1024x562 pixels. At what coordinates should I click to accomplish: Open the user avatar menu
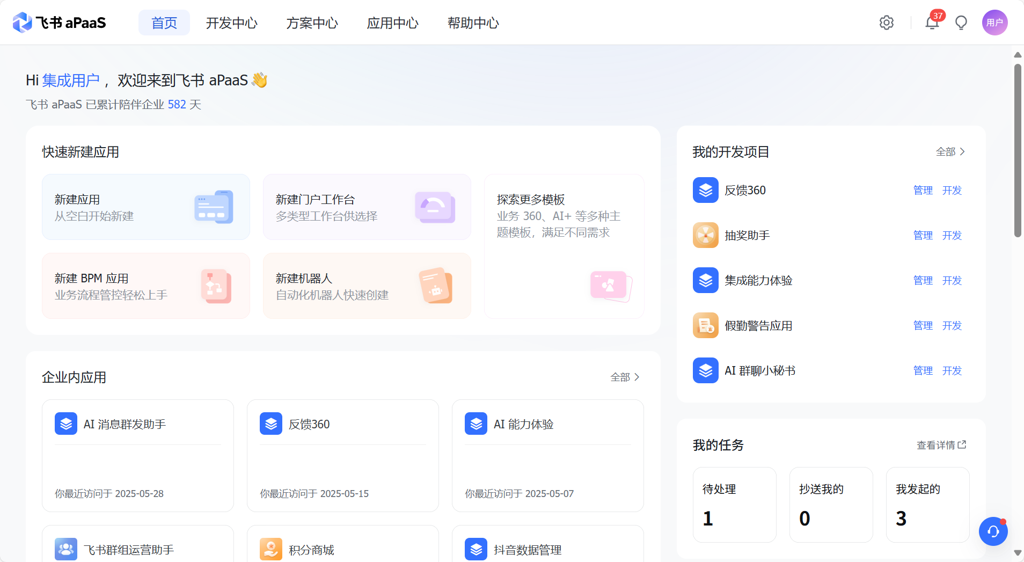pos(994,23)
